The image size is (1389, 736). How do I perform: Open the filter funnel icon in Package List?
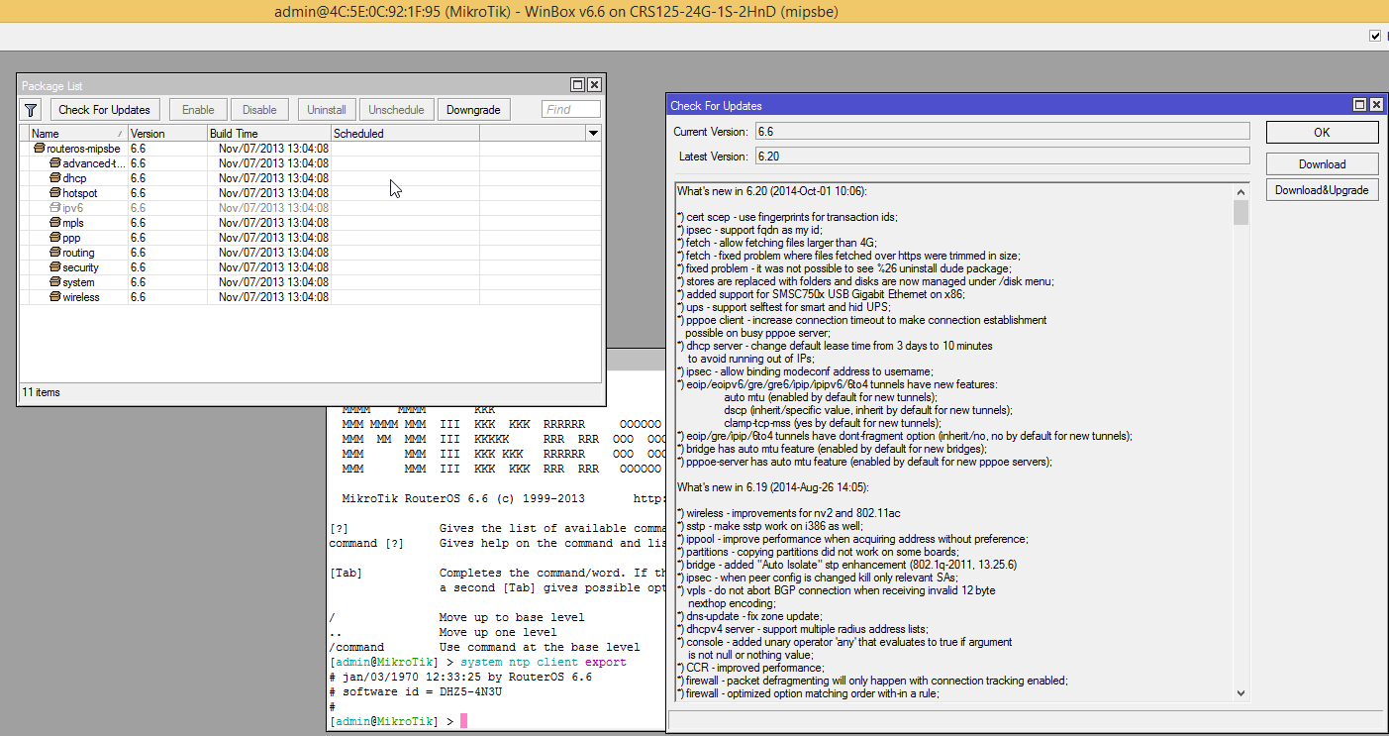[x=30, y=109]
